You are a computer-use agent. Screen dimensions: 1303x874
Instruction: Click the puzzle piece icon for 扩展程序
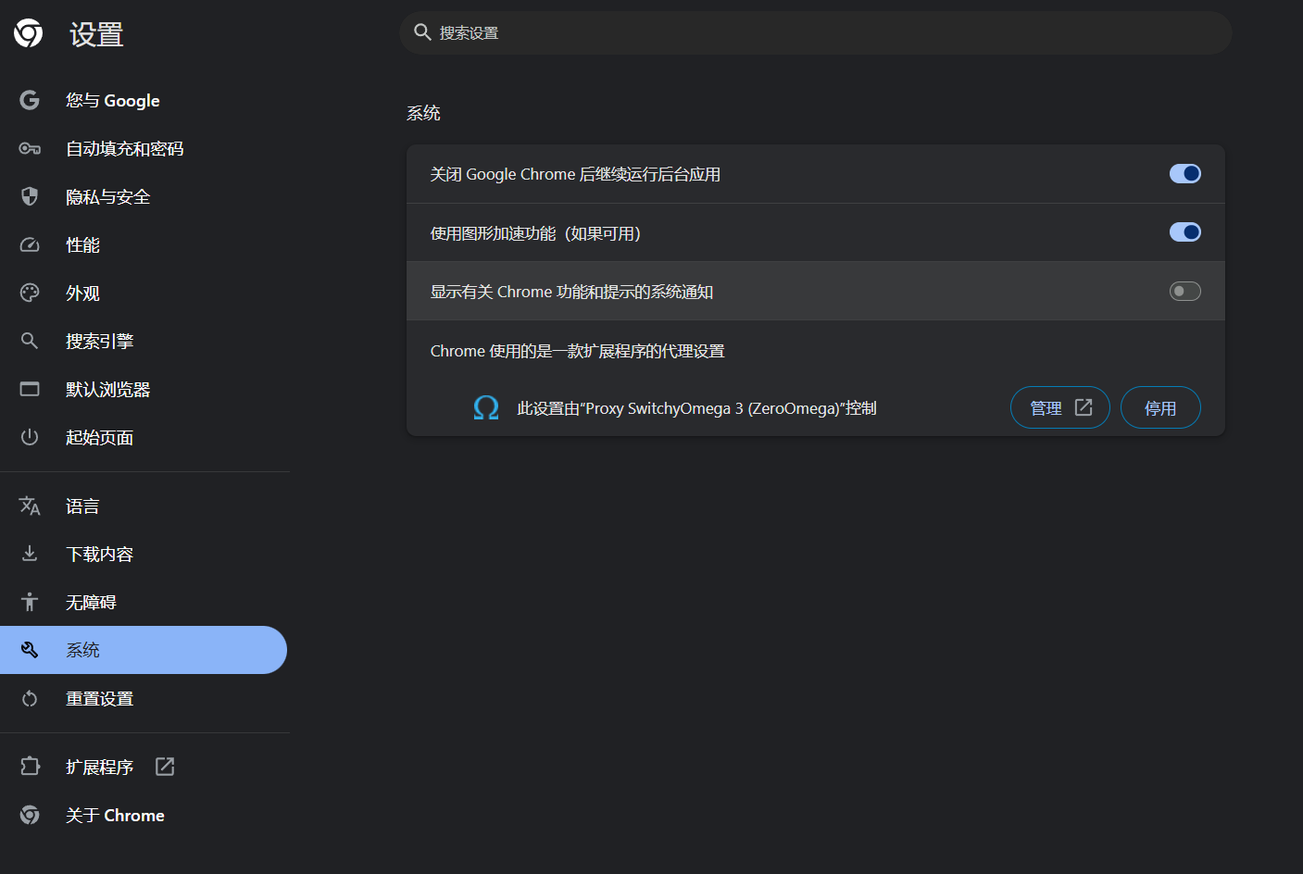coord(30,767)
